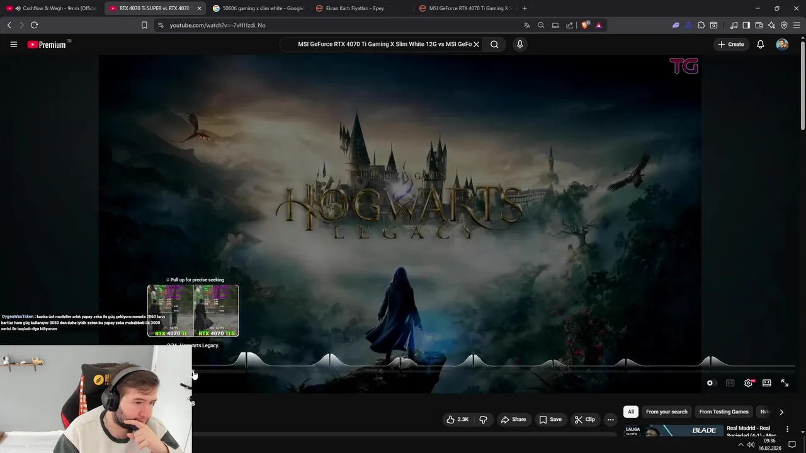Viewport: 806px width, 453px height.
Task: Open the zoom level magnifier icon
Action: pos(541,25)
